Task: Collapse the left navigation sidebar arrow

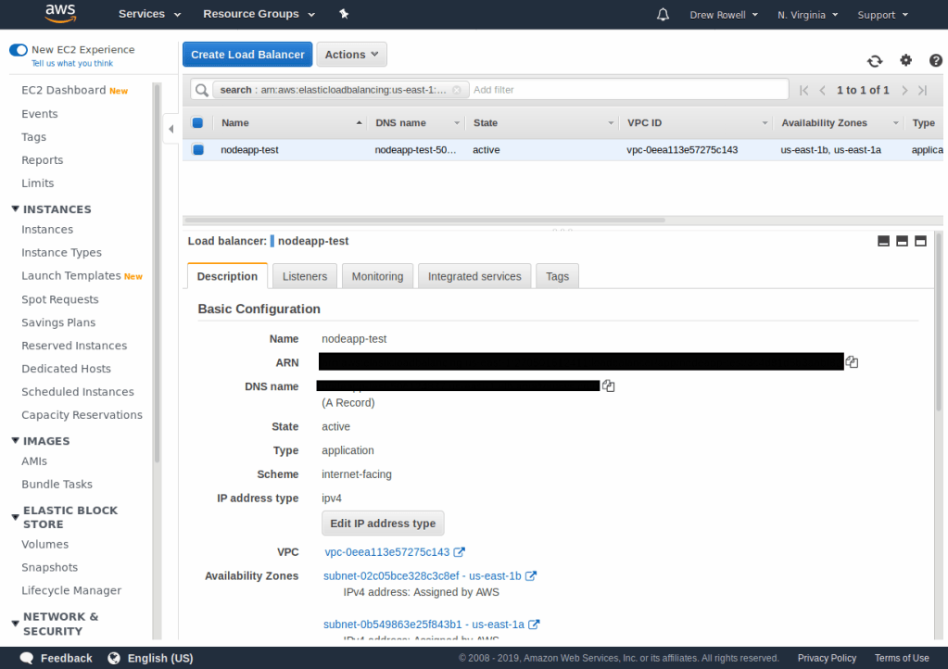Action: (171, 130)
